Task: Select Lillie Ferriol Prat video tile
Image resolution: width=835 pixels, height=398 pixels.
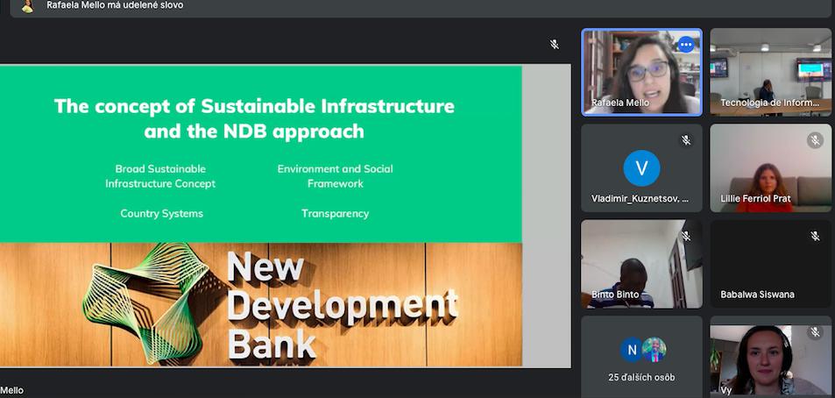Action: (770, 167)
